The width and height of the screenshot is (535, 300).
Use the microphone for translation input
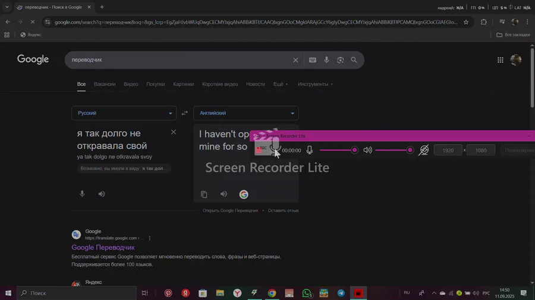(82, 194)
